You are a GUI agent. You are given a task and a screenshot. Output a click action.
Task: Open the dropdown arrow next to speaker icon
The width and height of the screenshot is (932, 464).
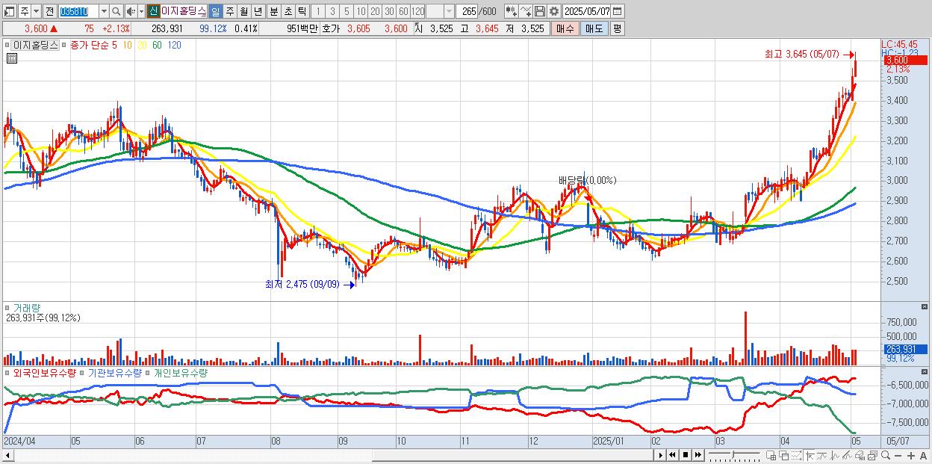click(x=141, y=11)
